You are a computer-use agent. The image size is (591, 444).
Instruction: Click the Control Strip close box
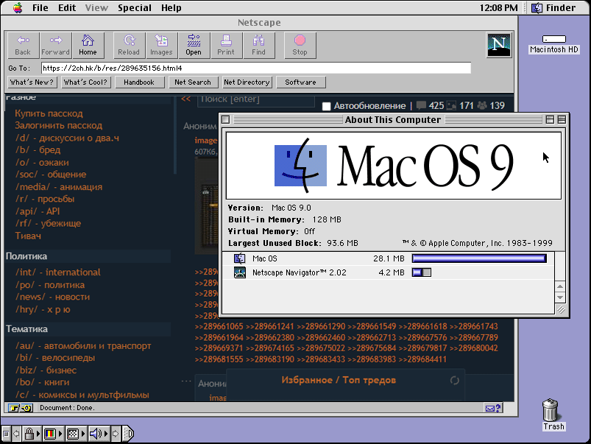(x=6, y=434)
